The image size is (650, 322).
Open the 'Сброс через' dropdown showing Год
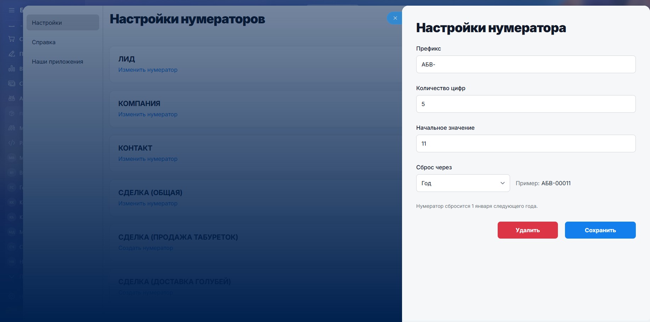click(x=463, y=183)
